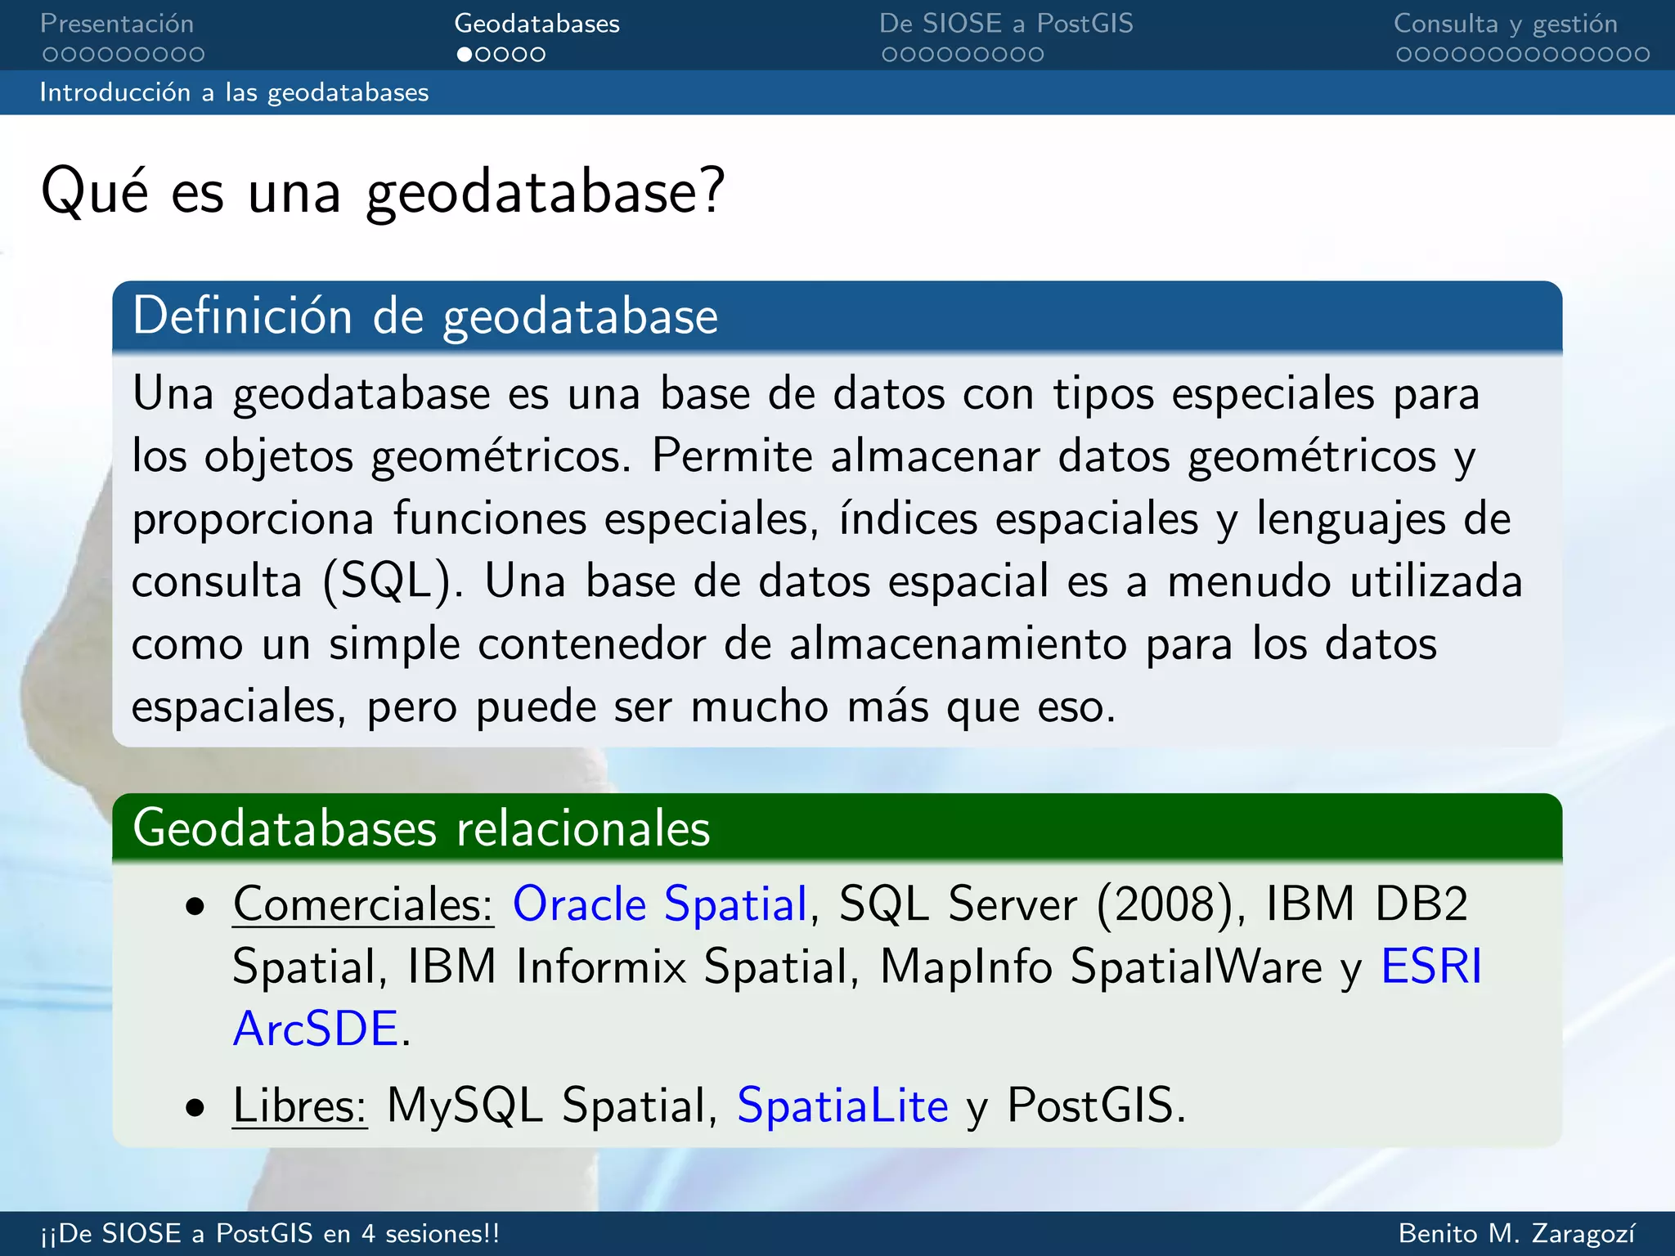
Task: Click last slide dot under Consulta y gestión
Action: click(x=1641, y=55)
